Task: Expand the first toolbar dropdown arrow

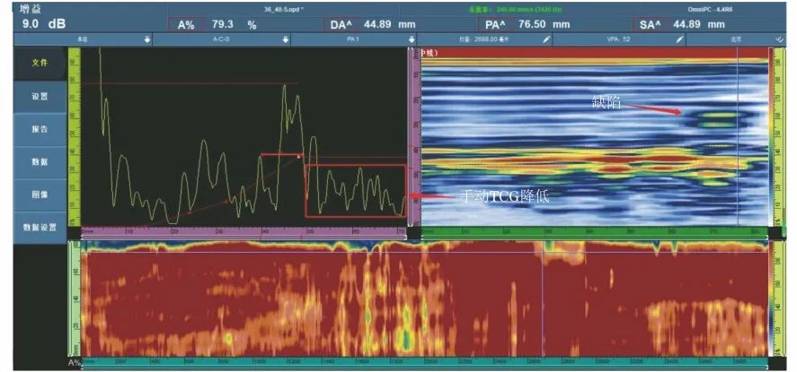Action: (x=147, y=39)
